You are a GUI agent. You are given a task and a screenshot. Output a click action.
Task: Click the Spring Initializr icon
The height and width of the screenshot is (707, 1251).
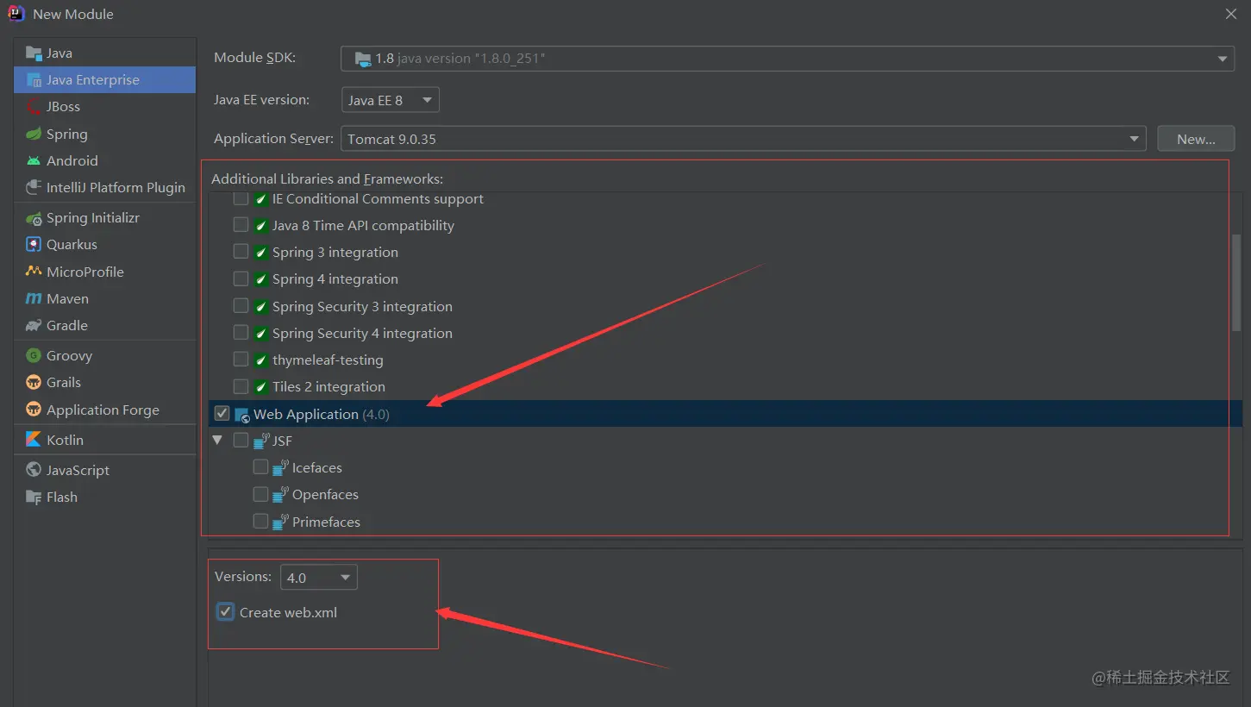coord(34,217)
